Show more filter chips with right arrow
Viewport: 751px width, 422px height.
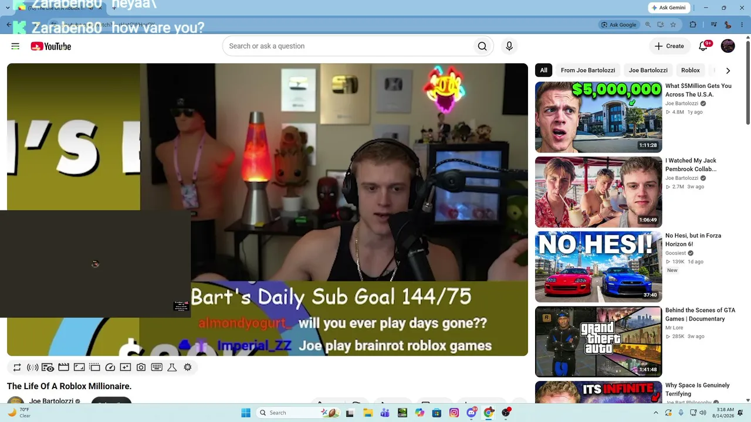coord(728,70)
